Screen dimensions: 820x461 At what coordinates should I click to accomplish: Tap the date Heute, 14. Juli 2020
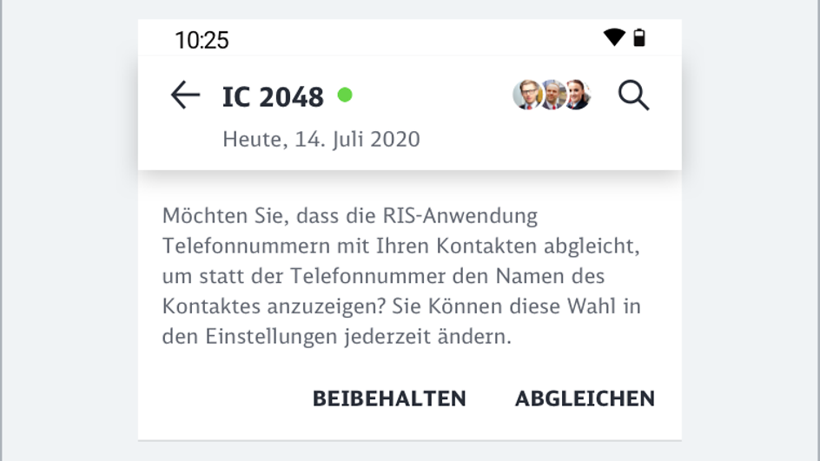click(x=321, y=139)
